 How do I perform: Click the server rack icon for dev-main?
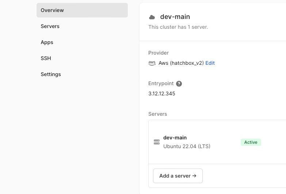157,142
